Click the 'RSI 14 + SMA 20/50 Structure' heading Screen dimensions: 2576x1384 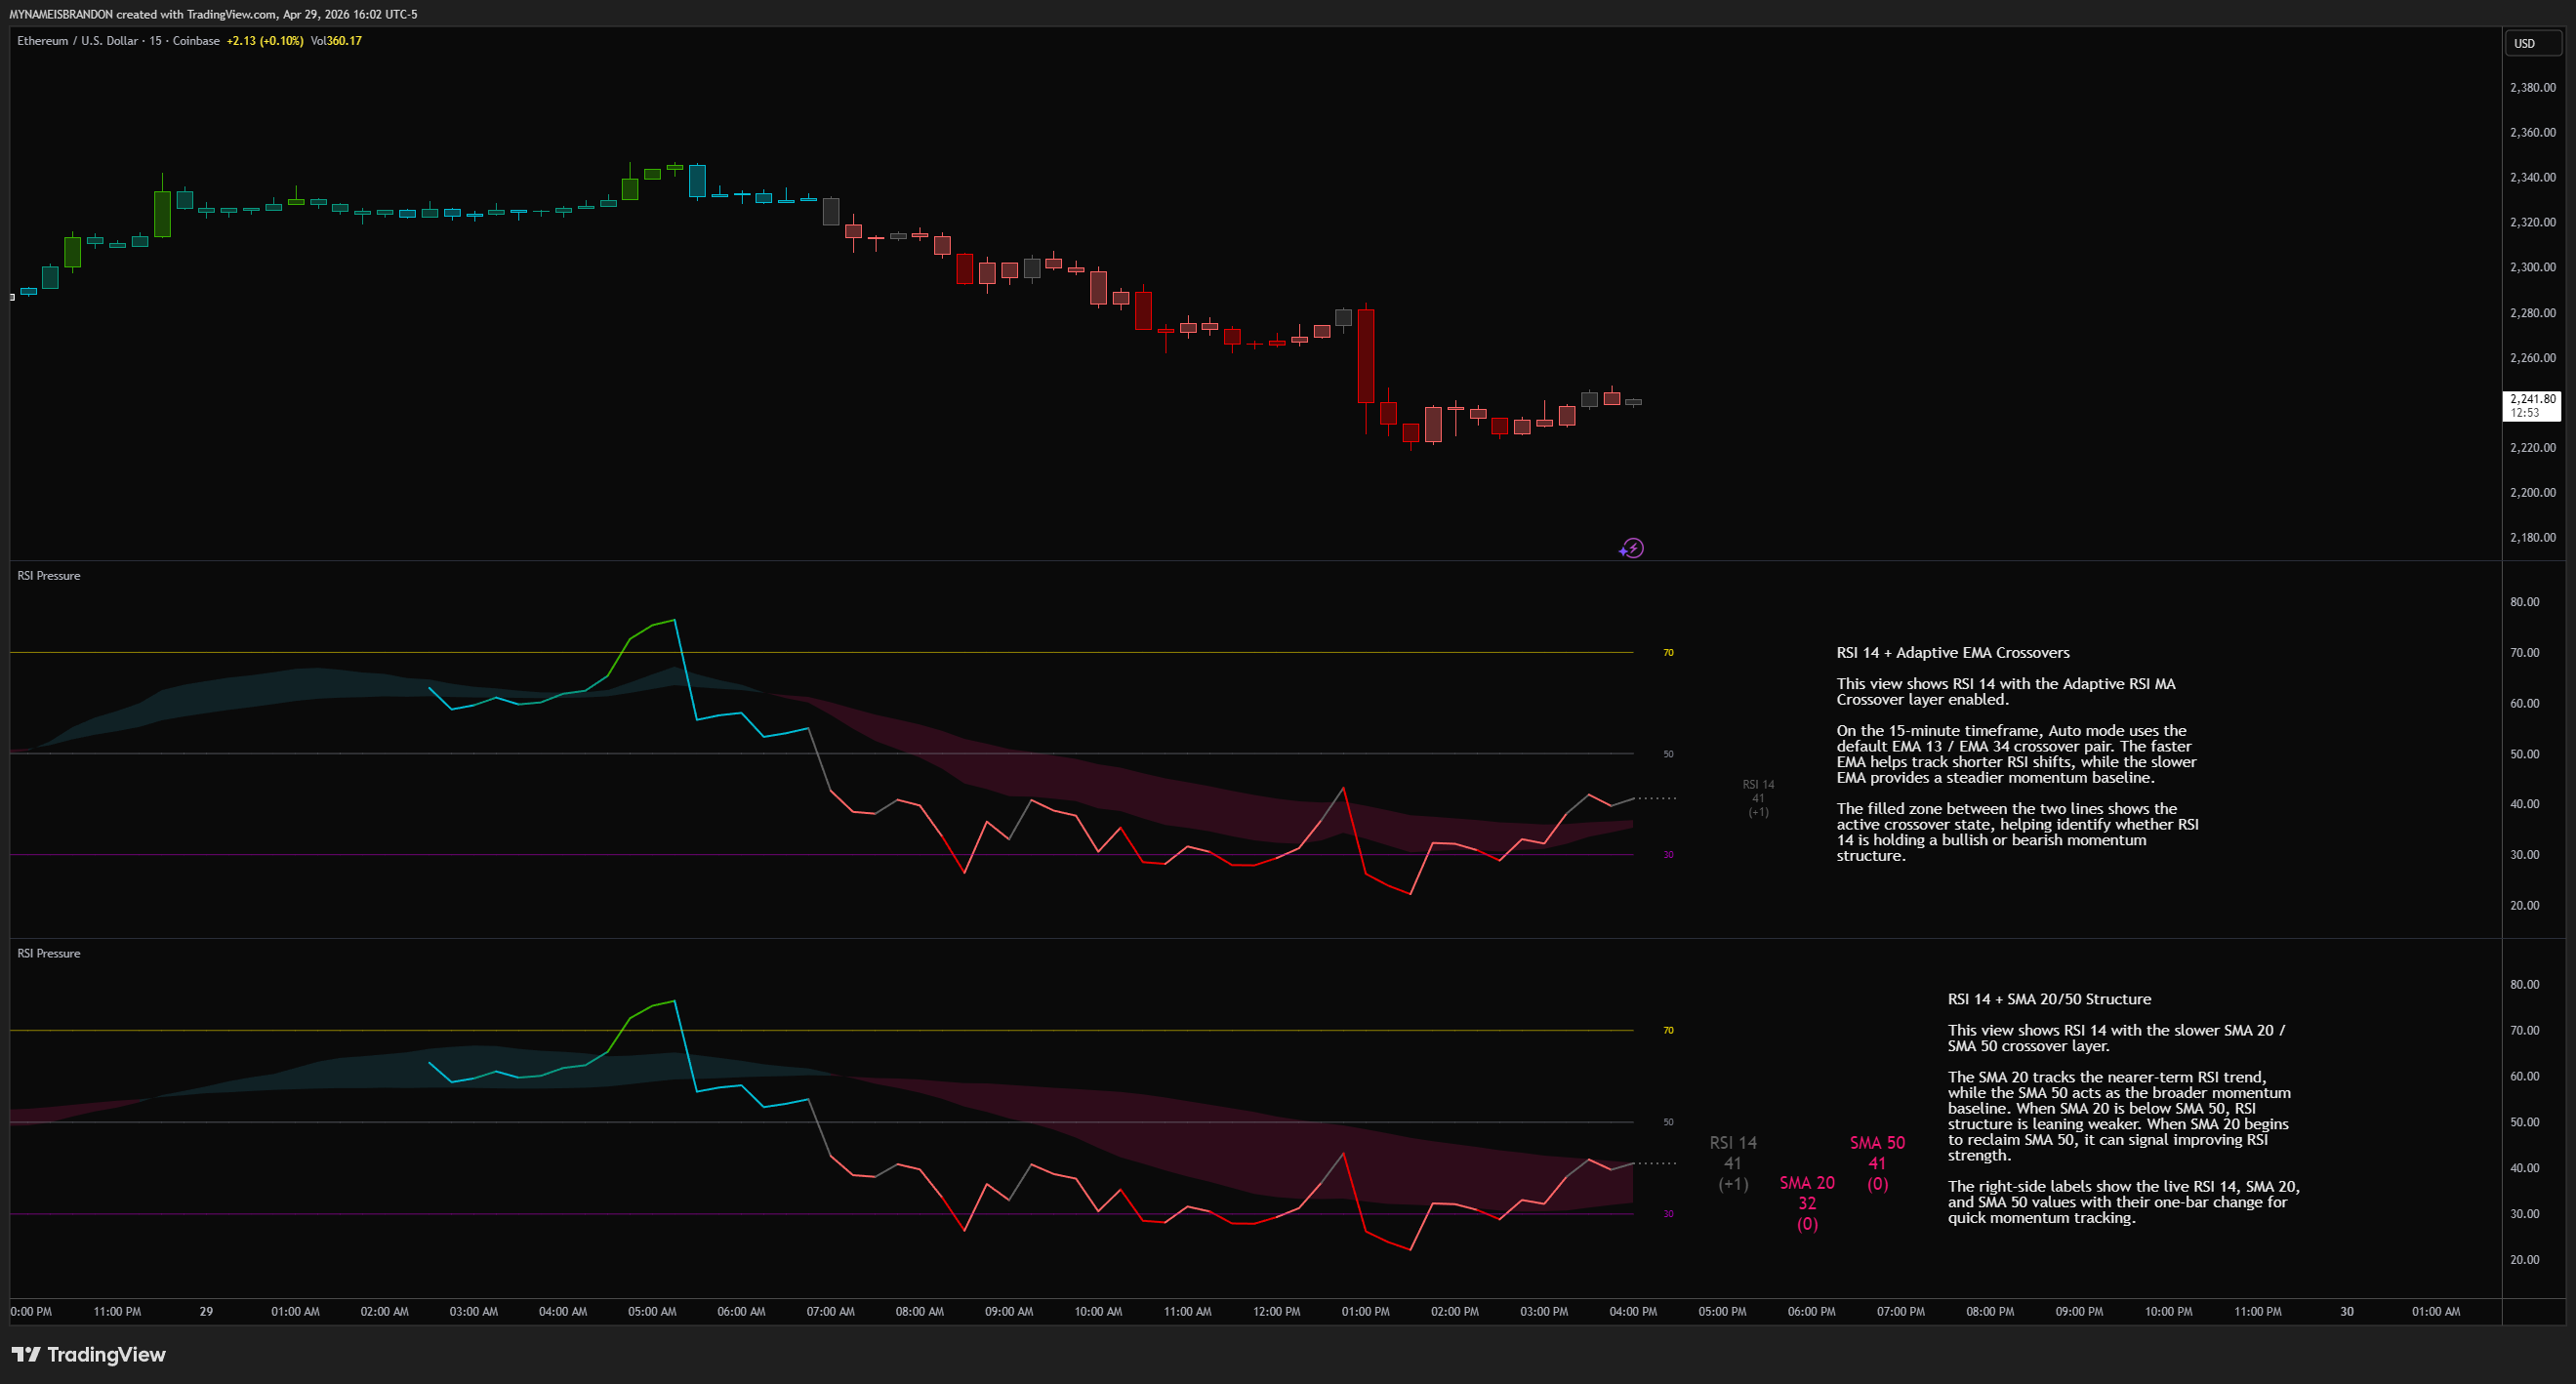[2049, 999]
